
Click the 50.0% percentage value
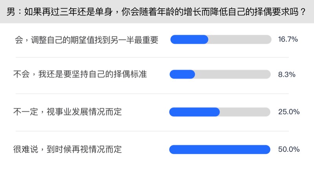(289, 149)
